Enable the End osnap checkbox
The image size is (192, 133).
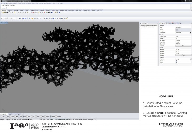point(1,117)
